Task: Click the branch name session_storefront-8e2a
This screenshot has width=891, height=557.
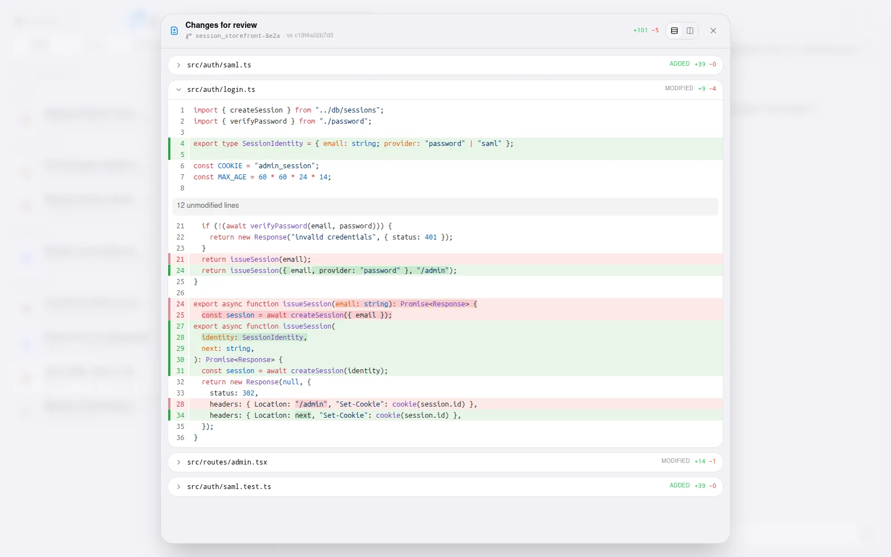Action: coord(237,36)
